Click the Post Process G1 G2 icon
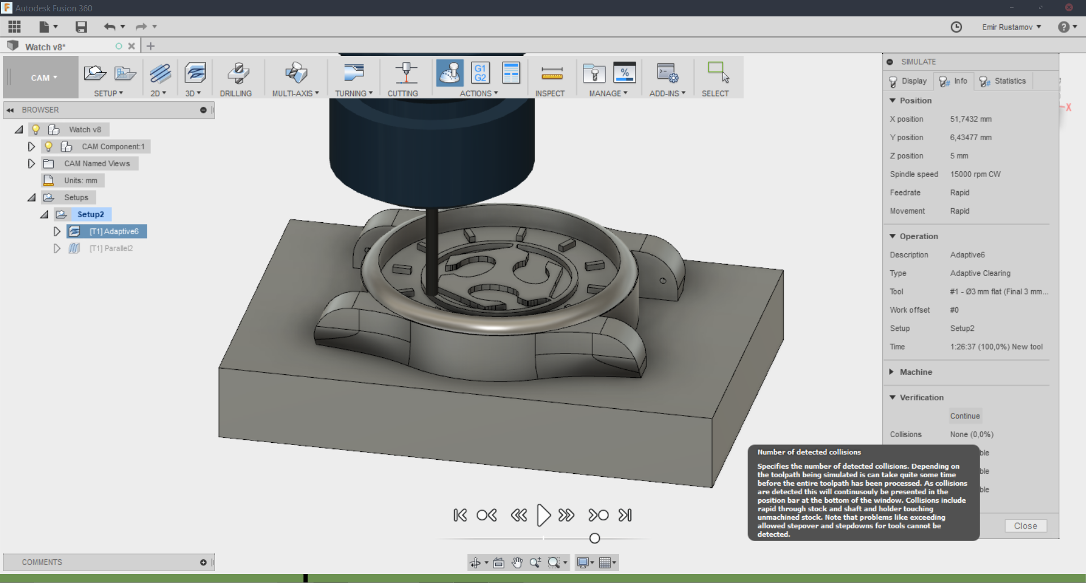 click(x=480, y=74)
